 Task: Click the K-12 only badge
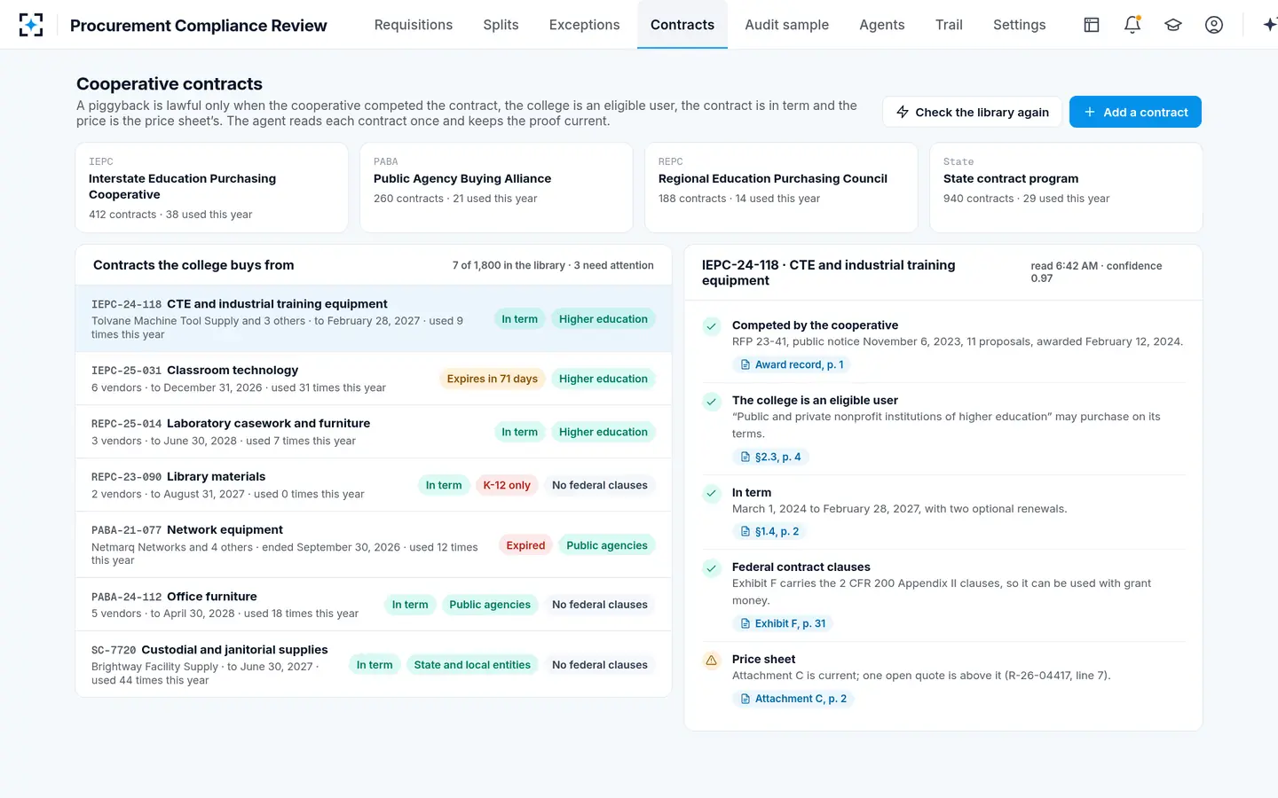507,485
